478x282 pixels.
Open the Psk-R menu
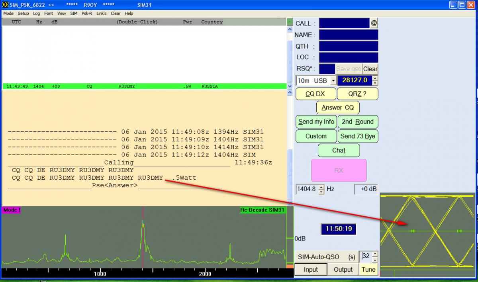[x=87, y=13]
